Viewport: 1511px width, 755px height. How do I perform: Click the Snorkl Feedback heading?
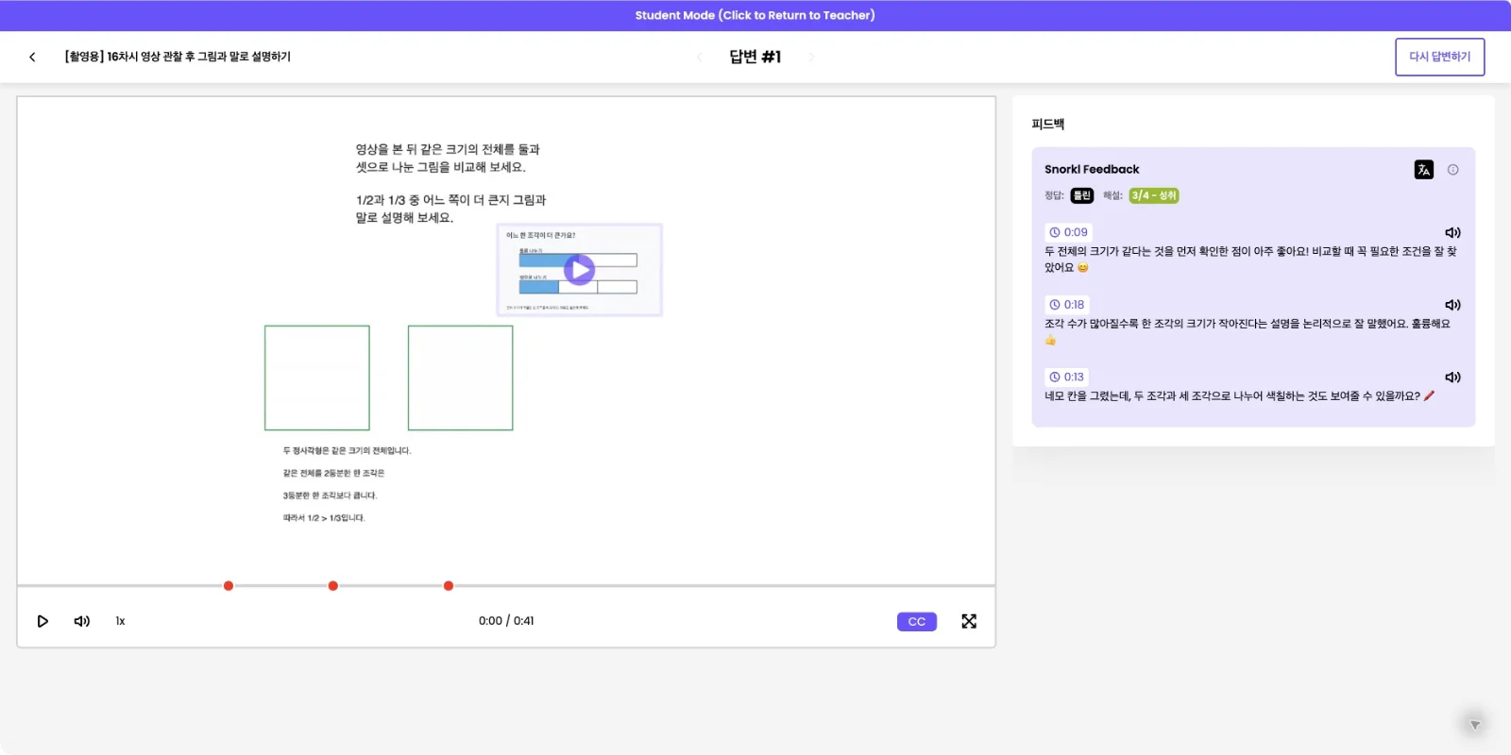point(1092,170)
